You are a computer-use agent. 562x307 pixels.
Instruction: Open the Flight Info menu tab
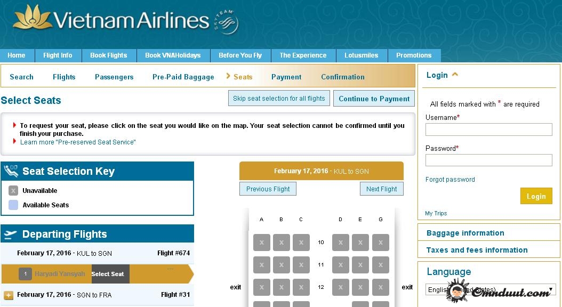point(58,55)
